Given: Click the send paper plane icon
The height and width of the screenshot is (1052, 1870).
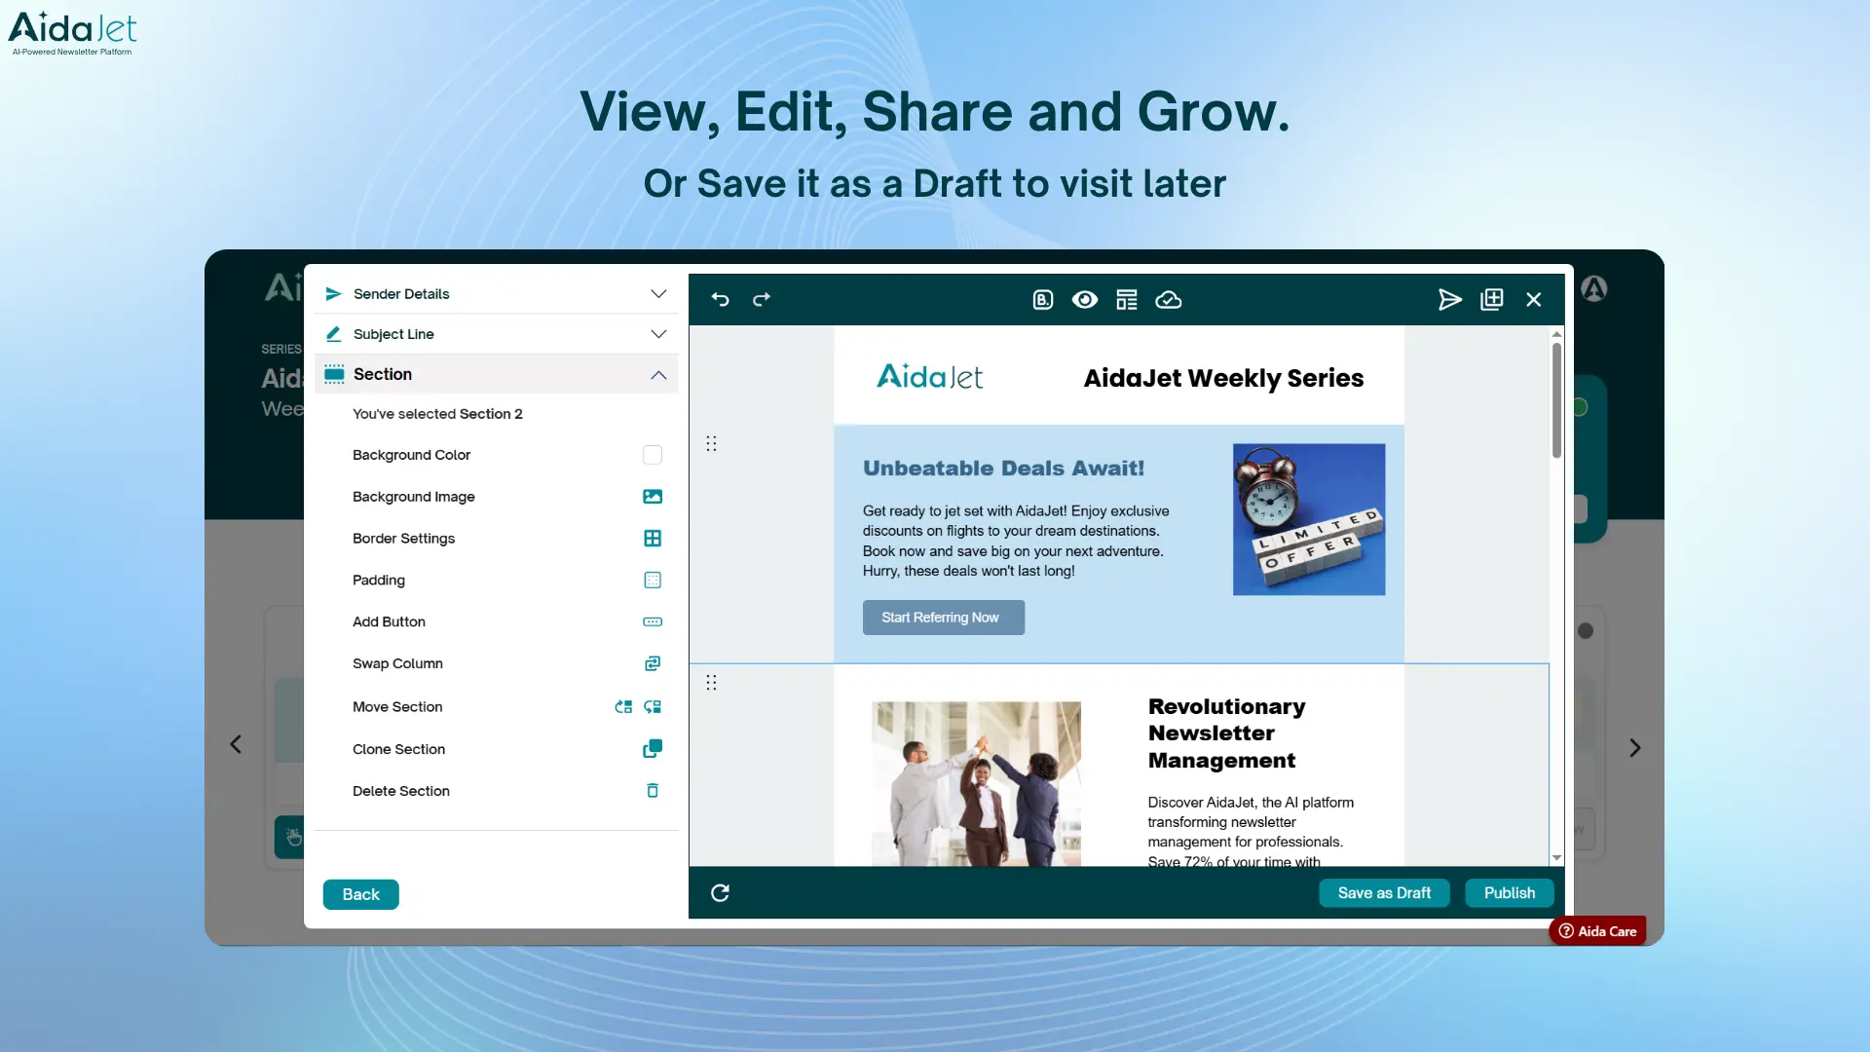Looking at the screenshot, I should coord(1450,300).
